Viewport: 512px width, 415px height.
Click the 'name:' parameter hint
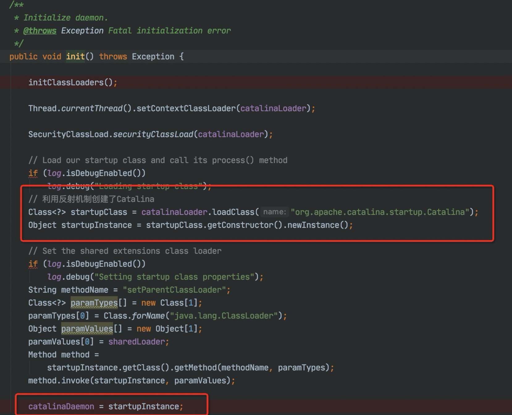(275, 212)
